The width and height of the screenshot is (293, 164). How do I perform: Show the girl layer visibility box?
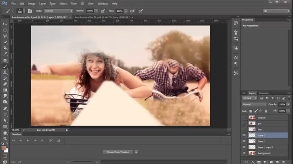point(244,123)
